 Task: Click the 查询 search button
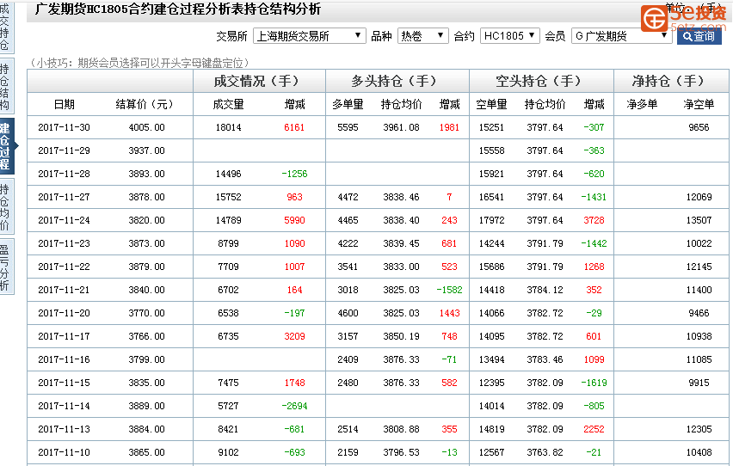699,36
